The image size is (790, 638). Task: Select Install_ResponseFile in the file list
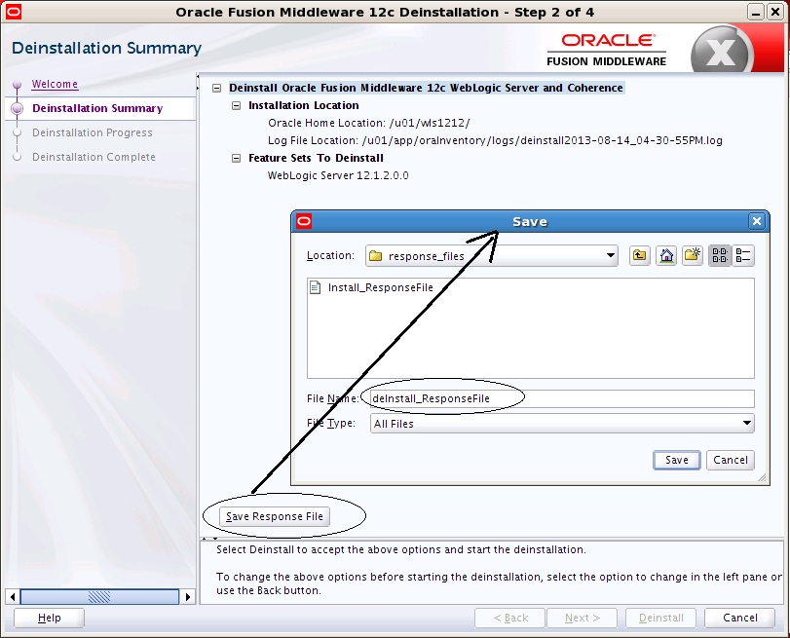click(381, 287)
